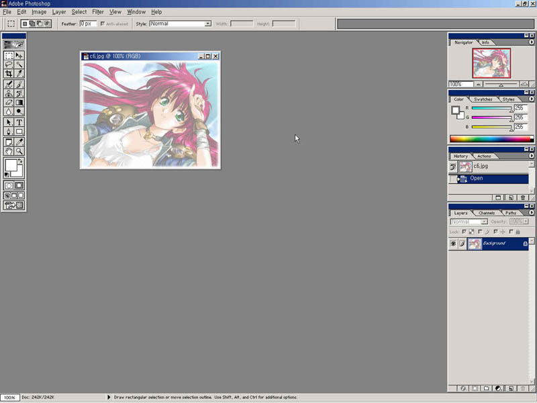
Task: Select the Paintbrush tool
Action: coord(19,85)
